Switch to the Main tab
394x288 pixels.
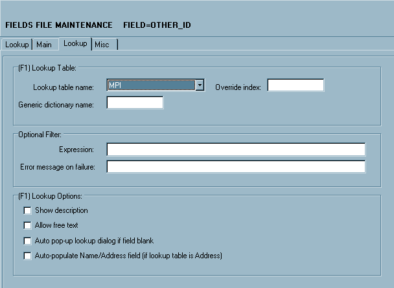(44, 45)
